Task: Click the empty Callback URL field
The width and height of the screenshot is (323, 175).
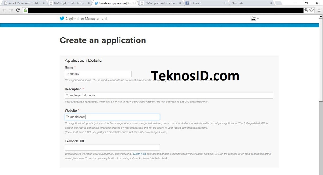Action: click(112, 148)
